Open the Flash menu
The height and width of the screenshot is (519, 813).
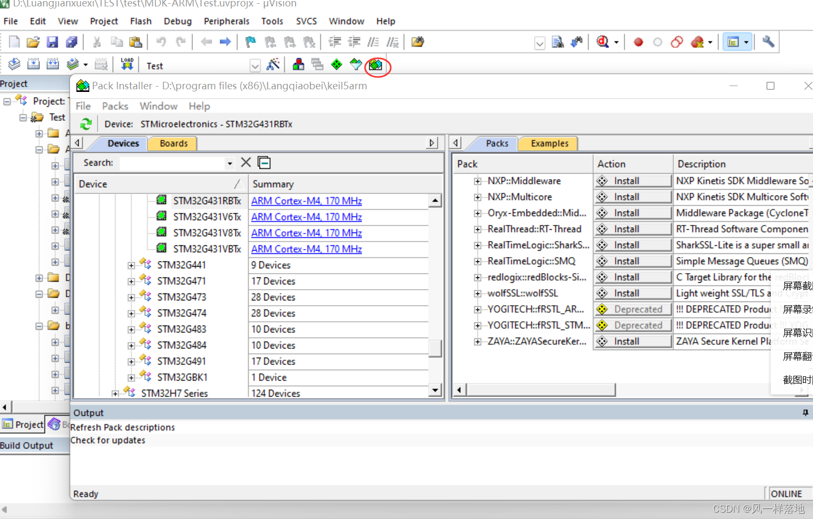[141, 21]
